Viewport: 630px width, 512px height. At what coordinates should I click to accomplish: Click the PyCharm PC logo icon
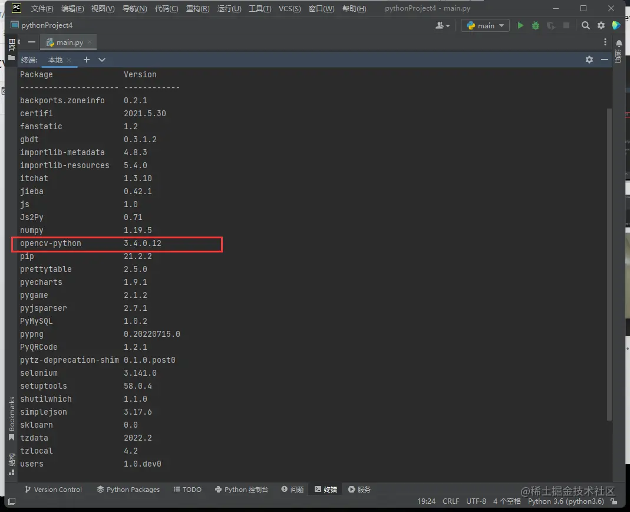click(x=17, y=8)
